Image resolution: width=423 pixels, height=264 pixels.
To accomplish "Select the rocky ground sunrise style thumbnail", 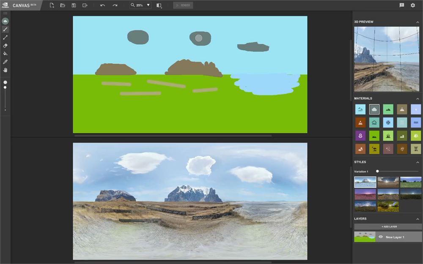I will 388,194.
